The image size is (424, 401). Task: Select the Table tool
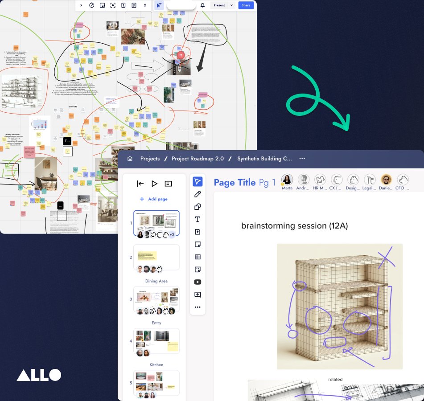coord(198,257)
